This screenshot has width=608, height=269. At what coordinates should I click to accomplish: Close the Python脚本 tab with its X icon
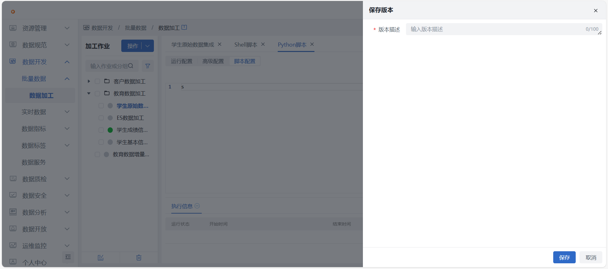click(x=312, y=44)
